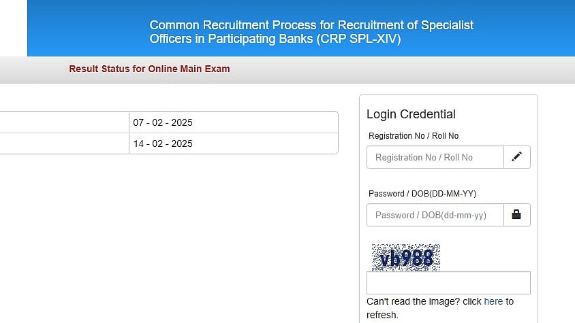Viewport: 575px width, 323px height.
Task: Focus the Registration No / Roll No input
Action: click(435, 157)
